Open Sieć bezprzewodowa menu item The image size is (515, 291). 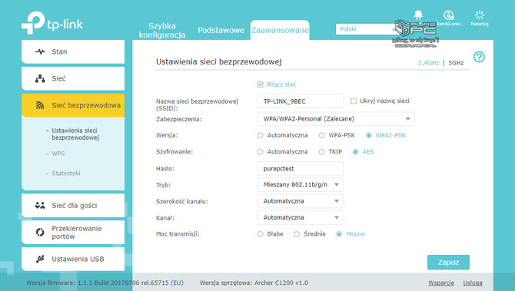(73, 105)
